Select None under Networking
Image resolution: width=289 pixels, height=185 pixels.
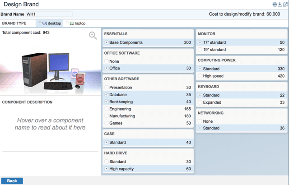point(200,121)
